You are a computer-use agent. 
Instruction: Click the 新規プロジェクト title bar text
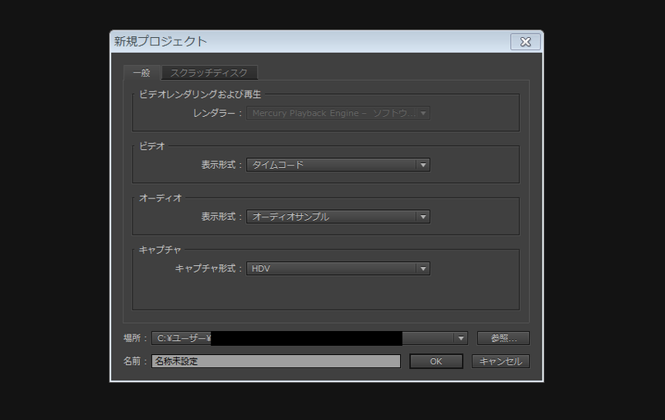click(x=160, y=41)
